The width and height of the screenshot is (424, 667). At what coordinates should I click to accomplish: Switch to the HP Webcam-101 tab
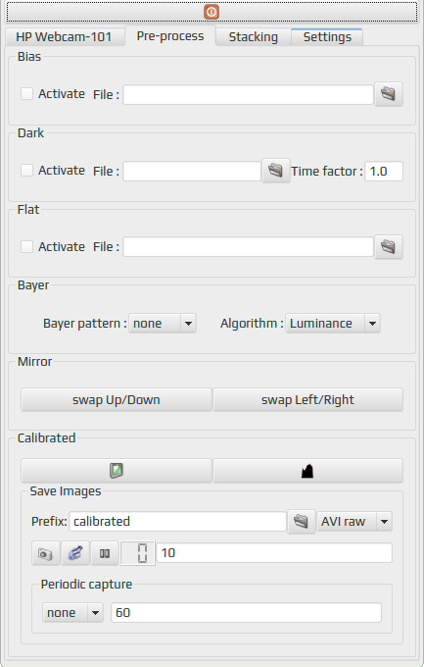[x=65, y=37]
